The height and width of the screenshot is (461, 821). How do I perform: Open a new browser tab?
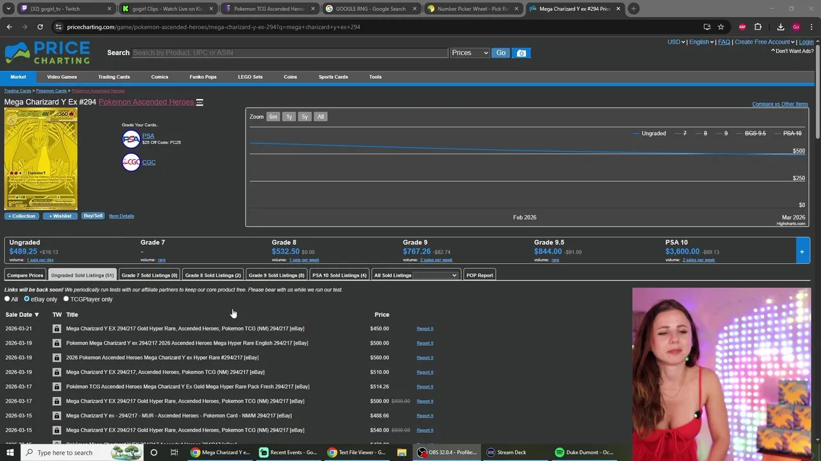(633, 9)
